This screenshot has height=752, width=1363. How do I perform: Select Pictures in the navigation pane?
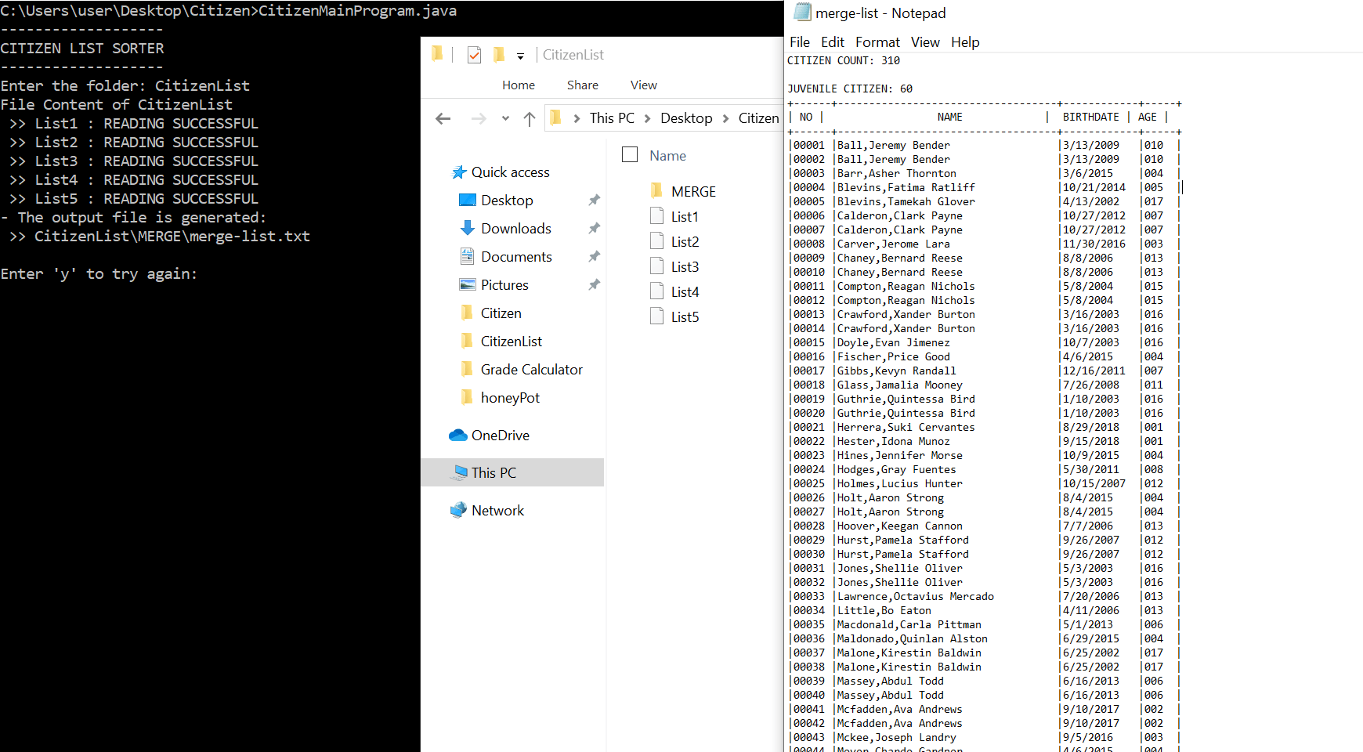[504, 285]
